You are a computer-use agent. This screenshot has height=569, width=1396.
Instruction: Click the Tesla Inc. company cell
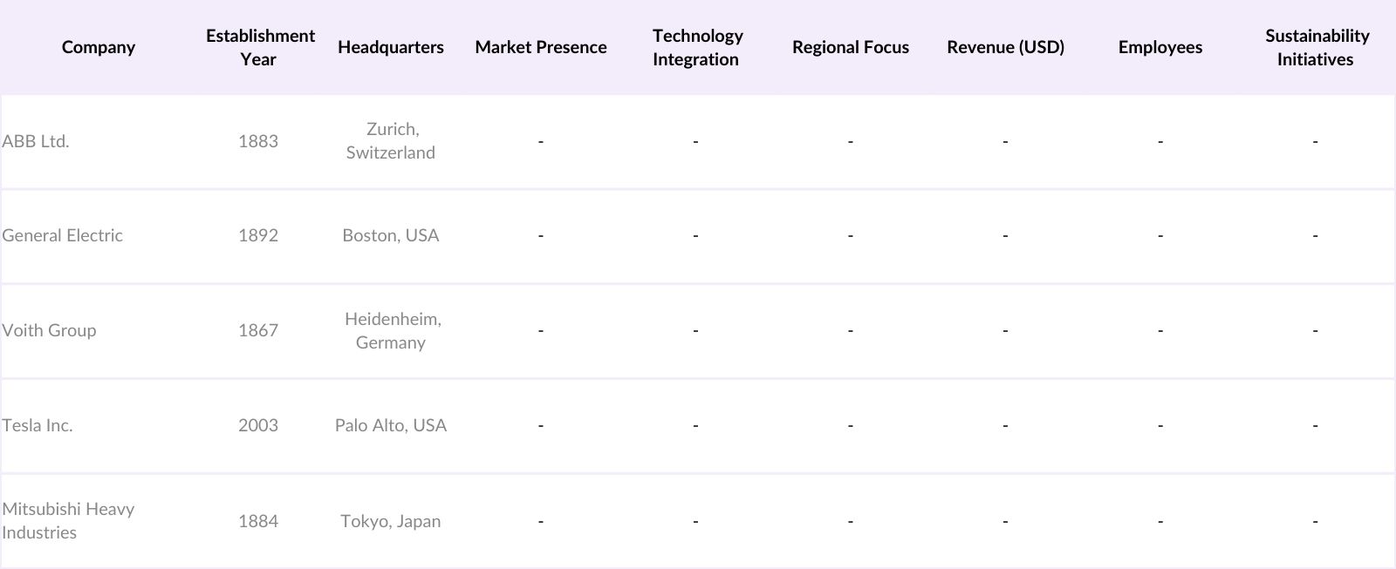(38, 425)
